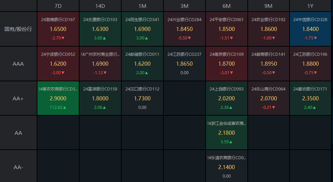This screenshot has height=182, width=333.
Task: Select the AA+ rating row label
Action: tap(18, 98)
